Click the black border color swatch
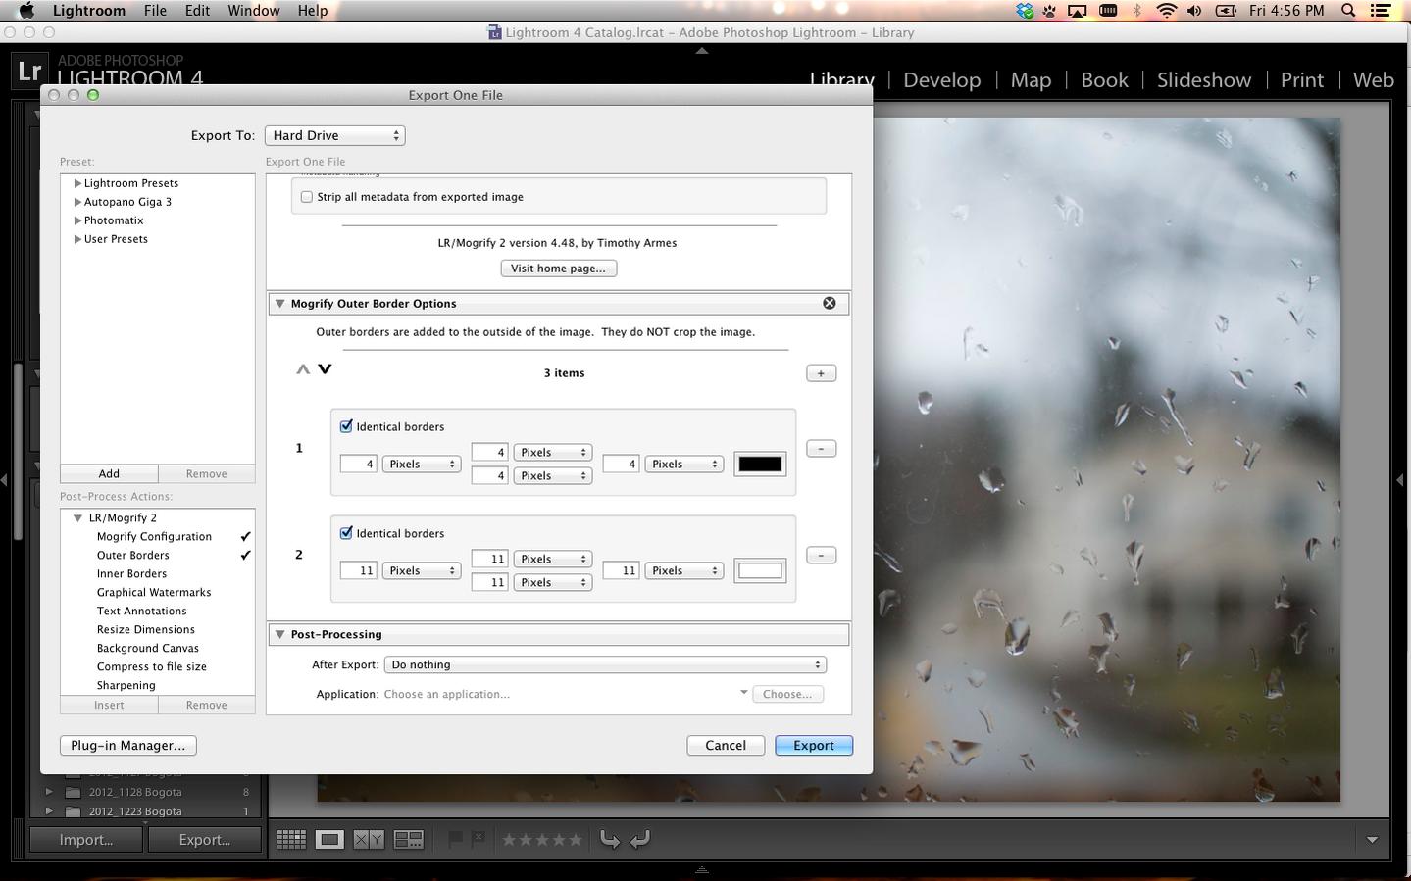 click(760, 465)
